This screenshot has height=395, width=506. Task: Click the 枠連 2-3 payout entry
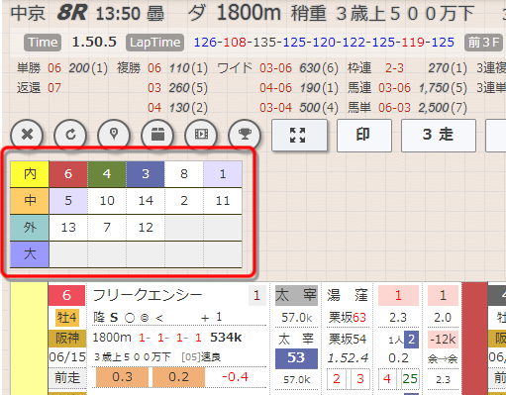coord(407,68)
